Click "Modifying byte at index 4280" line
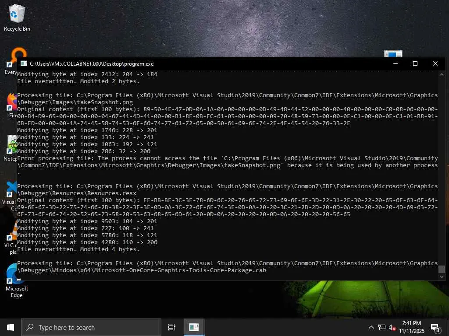449x336 pixels. click(x=87, y=242)
